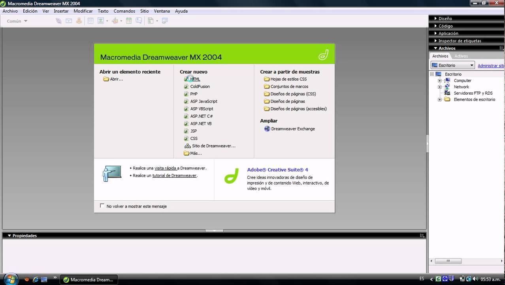Screen dimensions: 505x285
Task: Open the Ventana menu
Action: [162, 11]
